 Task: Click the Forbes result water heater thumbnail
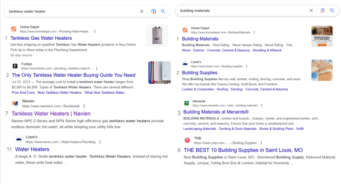(159, 73)
